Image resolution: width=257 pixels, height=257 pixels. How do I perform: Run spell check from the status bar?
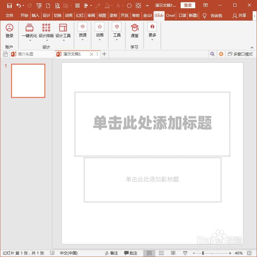point(52,253)
